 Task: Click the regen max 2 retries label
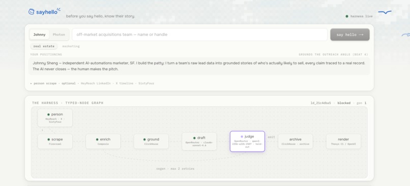click(x=175, y=169)
